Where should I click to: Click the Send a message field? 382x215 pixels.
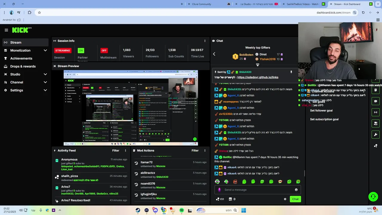coord(258,190)
